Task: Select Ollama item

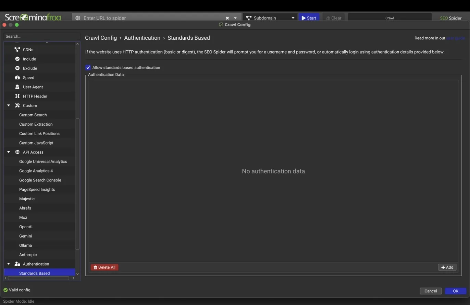Action: [x=25, y=245]
